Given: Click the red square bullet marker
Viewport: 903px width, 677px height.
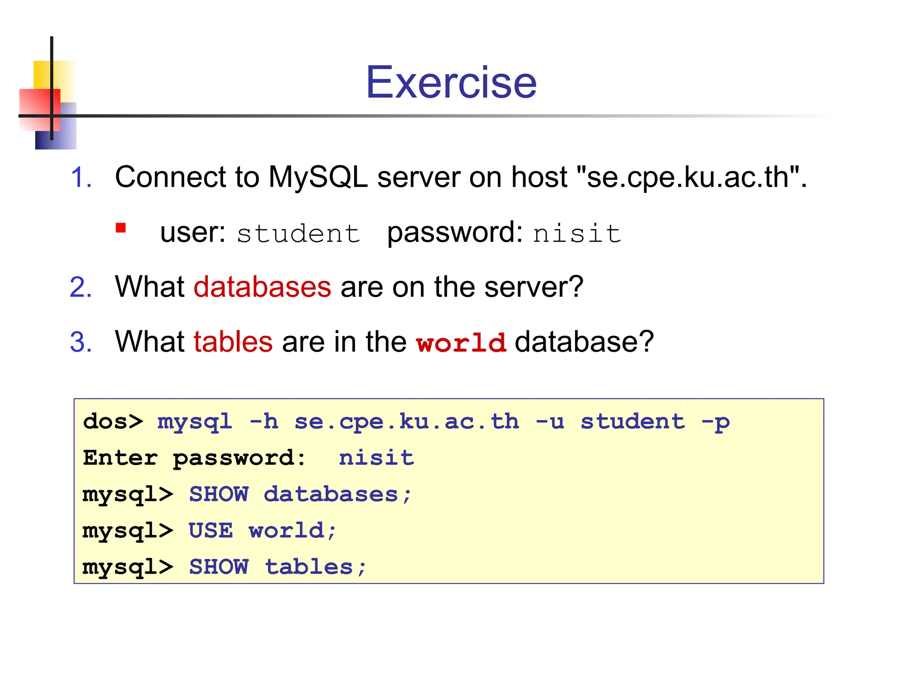Looking at the screenshot, I should pyautogui.click(x=121, y=227).
